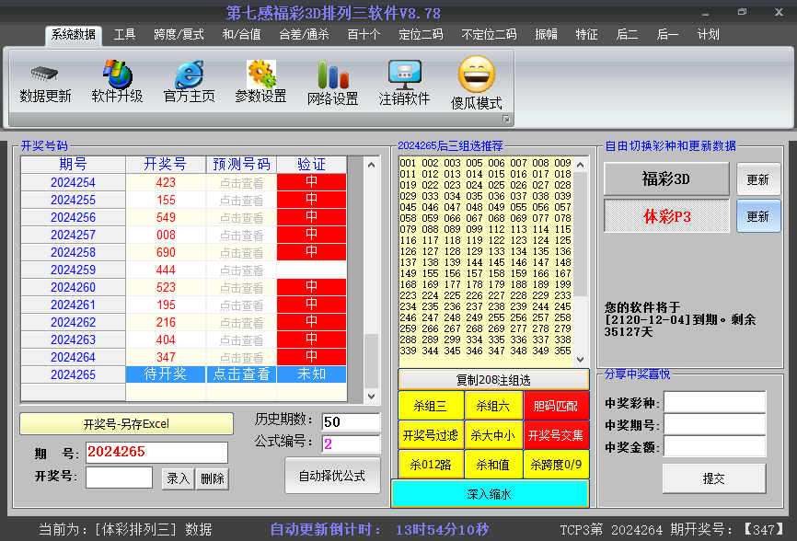Click blue 点击查看 cell for 2024265
The height and width of the screenshot is (541, 797).
pyautogui.click(x=241, y=374)
